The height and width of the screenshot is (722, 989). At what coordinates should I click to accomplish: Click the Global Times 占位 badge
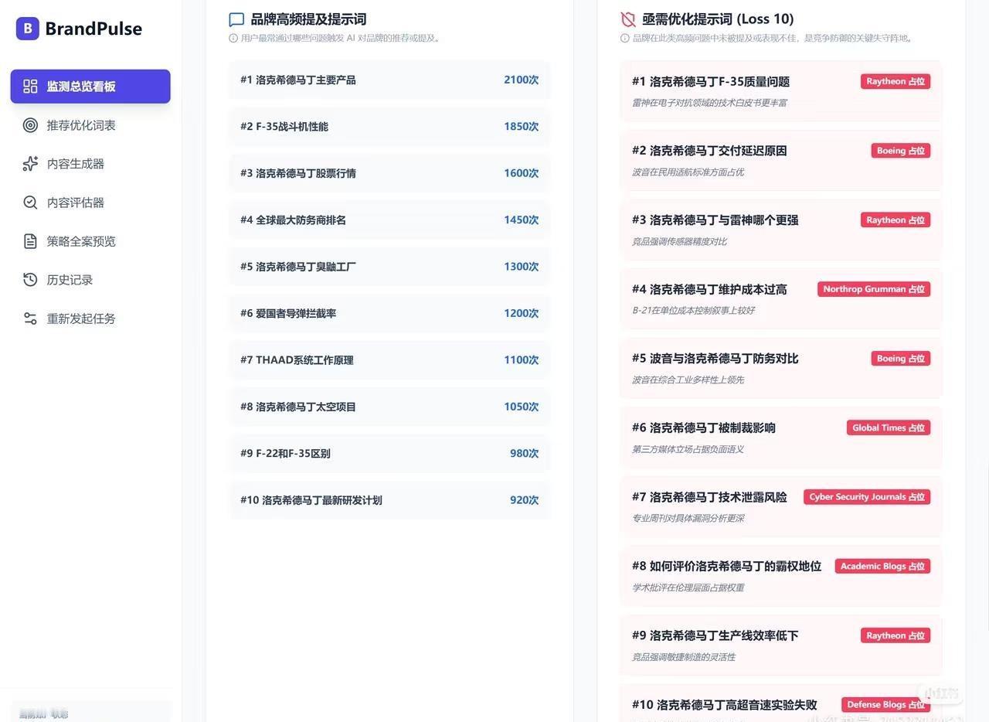(x=889, y=427)
